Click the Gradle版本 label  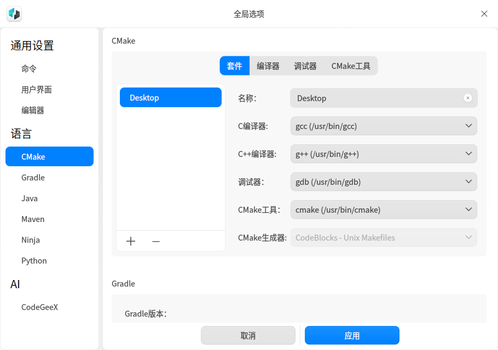tap(146, 313)
